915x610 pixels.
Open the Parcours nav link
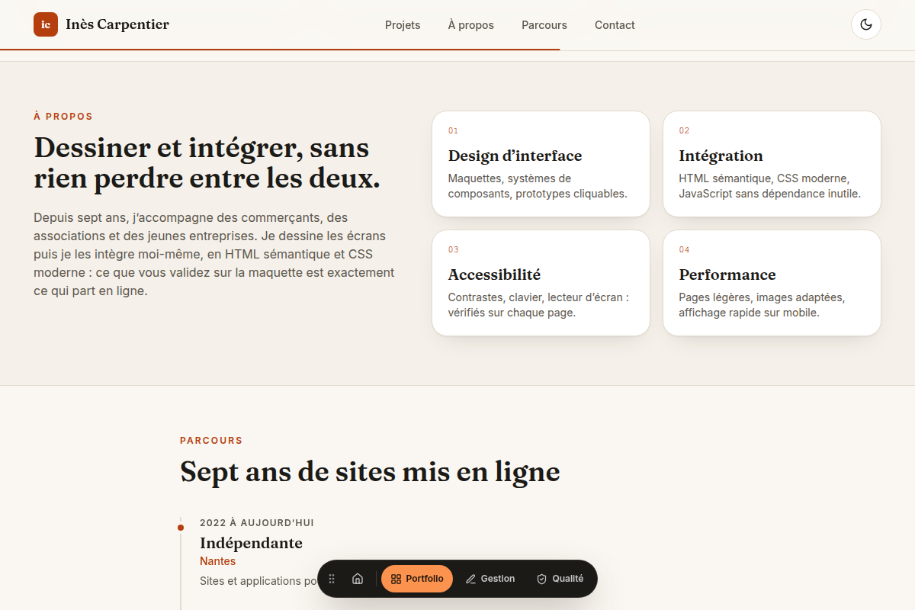coord(544,25)
